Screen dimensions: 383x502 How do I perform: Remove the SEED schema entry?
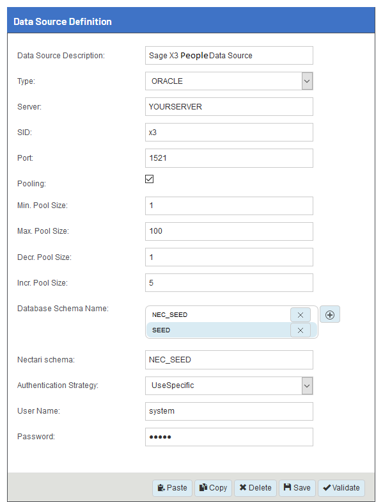[x=301, y=330]
